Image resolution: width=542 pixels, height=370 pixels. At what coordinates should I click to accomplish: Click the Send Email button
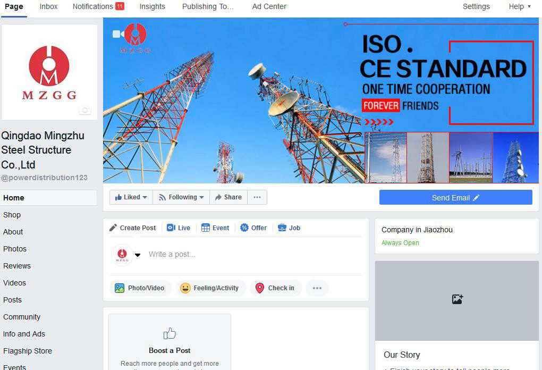(455, 197)
